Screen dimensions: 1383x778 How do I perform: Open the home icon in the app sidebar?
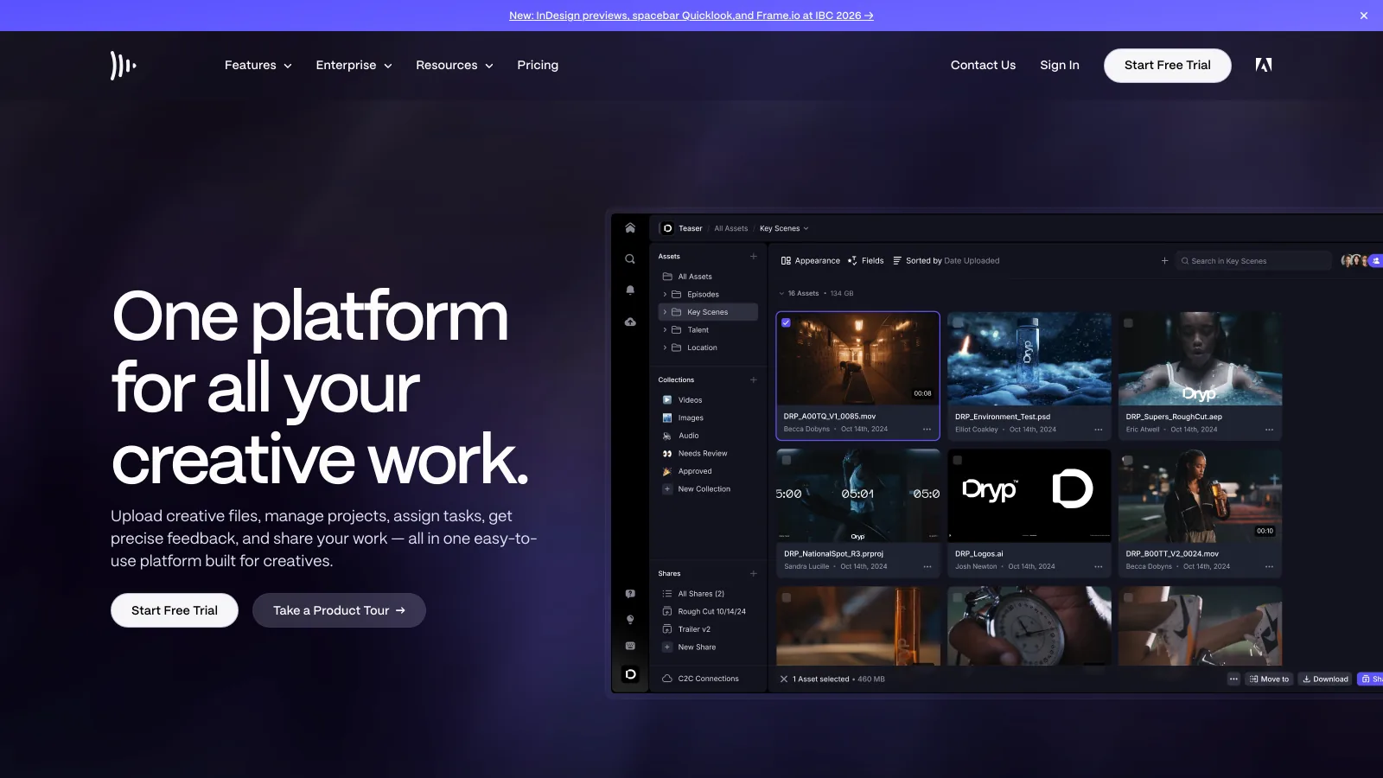click(x=630, y=228)
